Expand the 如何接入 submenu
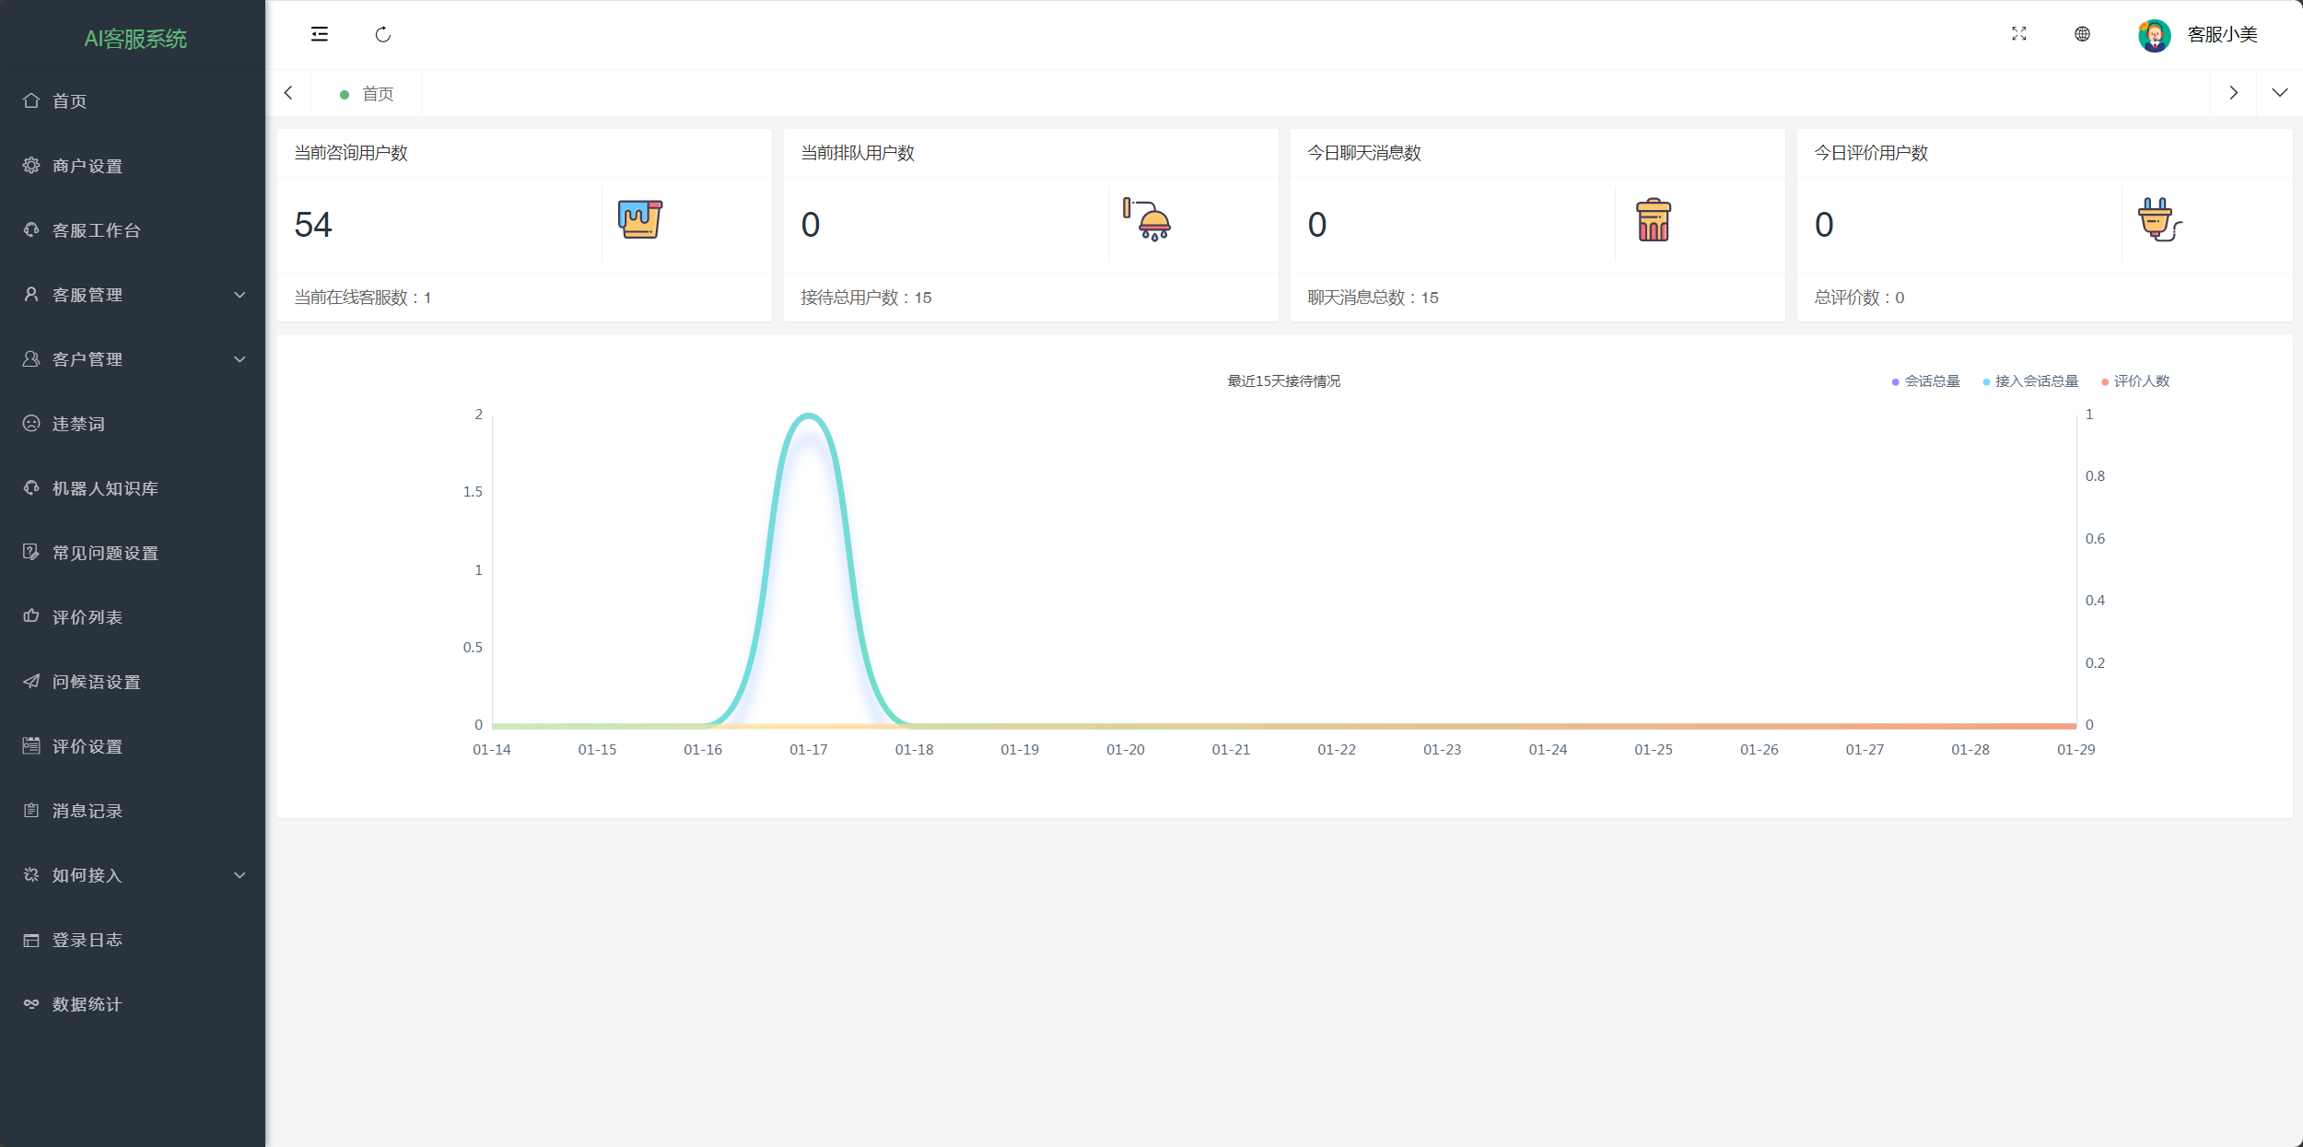2303x1147 pixels. tap(133, 875)
